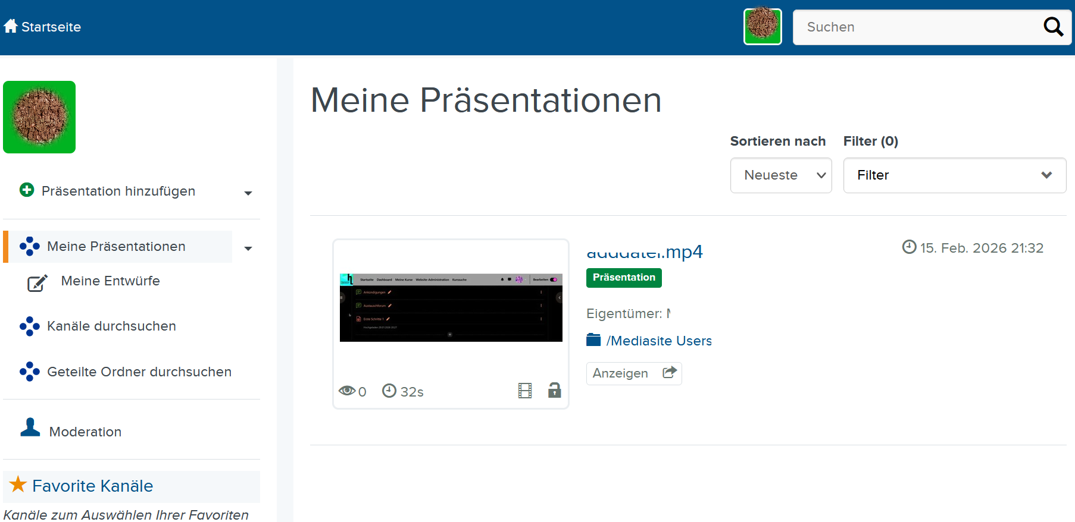The image size is (1075, 522).
Task: Click the home icon beside Startseite
Action: pyautogui.click(x=11, y=26)
